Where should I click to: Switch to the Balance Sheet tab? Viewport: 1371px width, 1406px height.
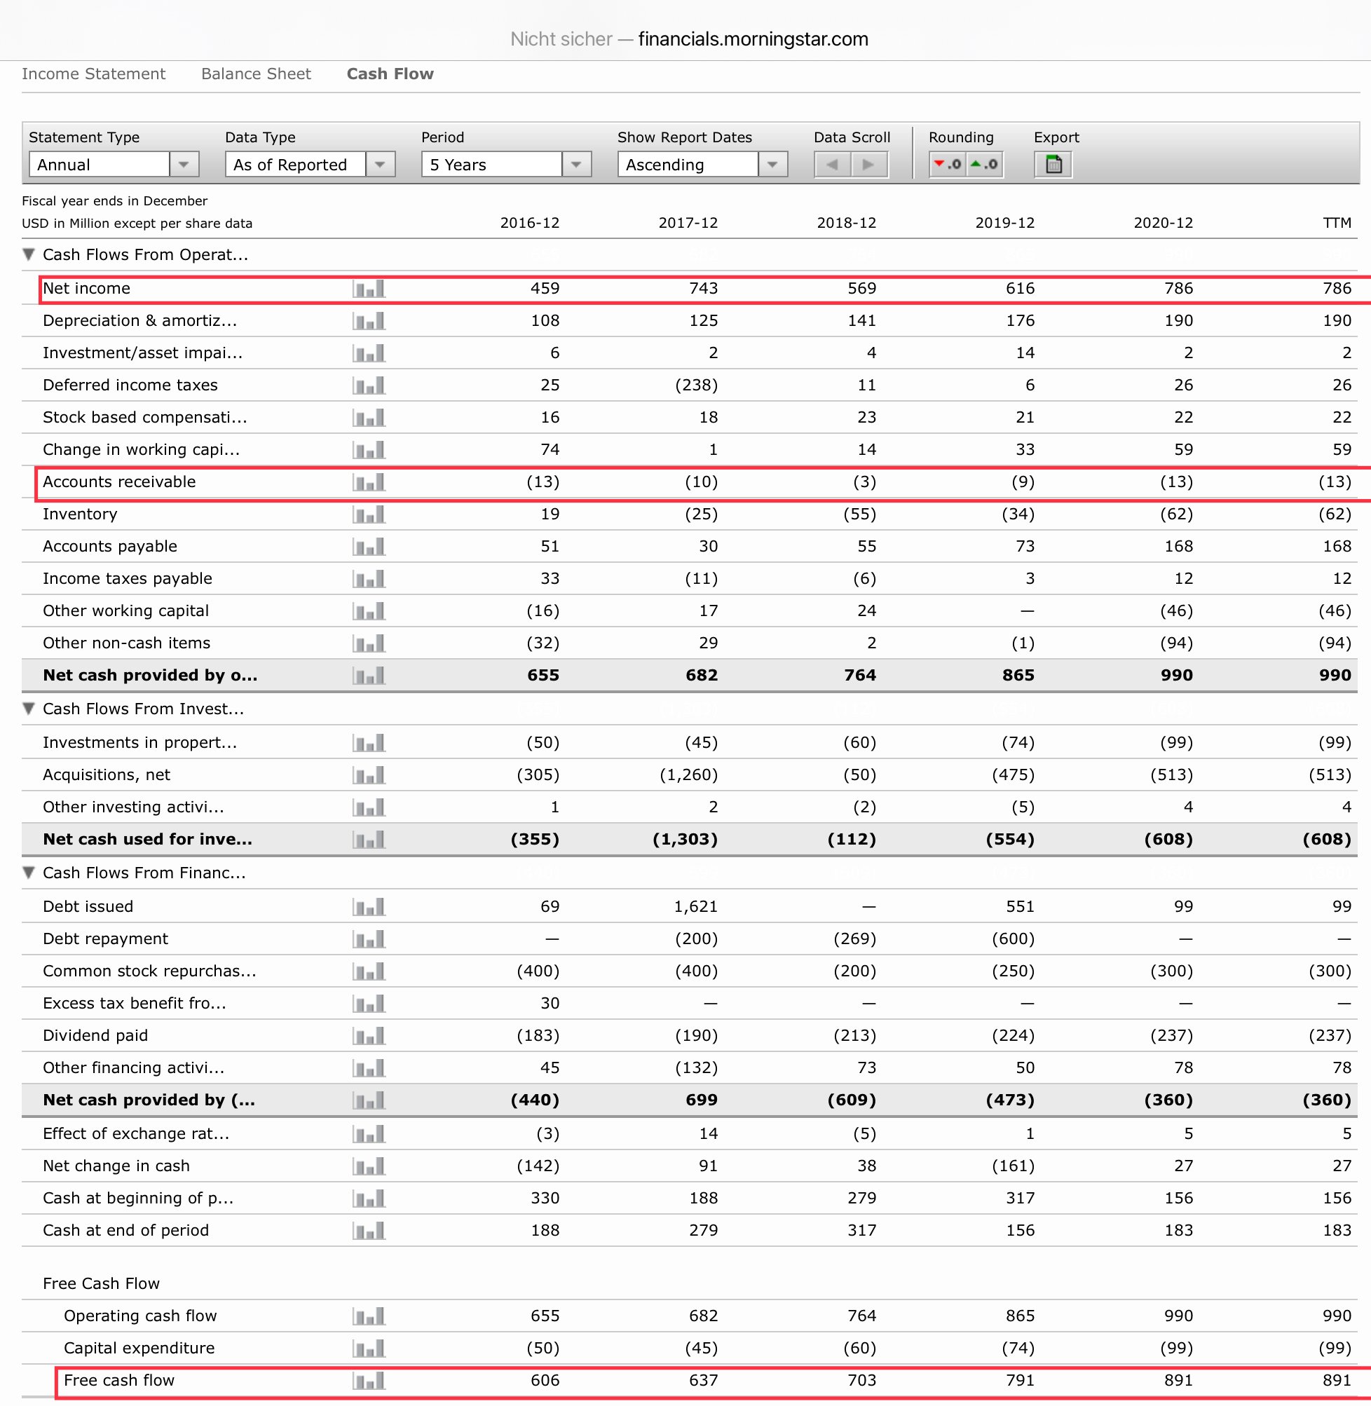[256, 74]
